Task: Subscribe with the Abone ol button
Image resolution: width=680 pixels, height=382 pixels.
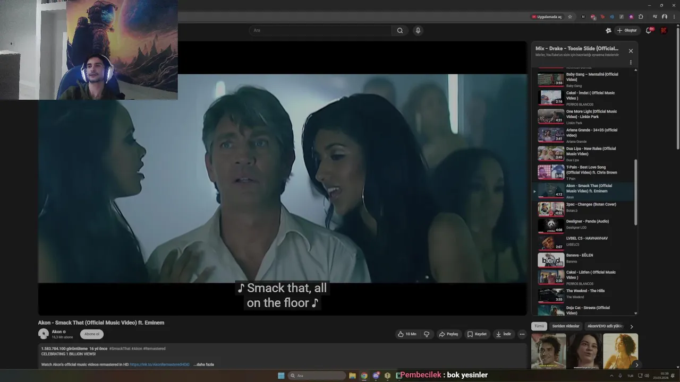Action: coord(92,334)
